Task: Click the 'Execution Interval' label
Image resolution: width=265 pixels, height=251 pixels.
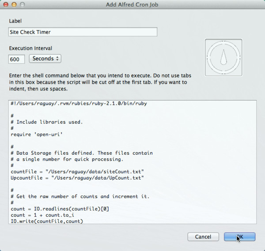Action: click(30, 48)
